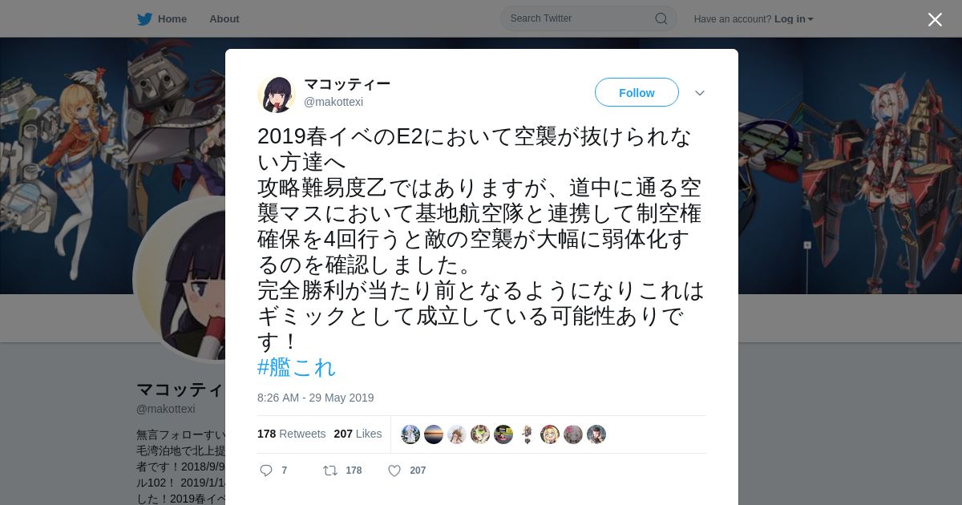Viewport: 962px width, 505px height.
Task: Open the About menu item
Action: [x=224, y=19]
